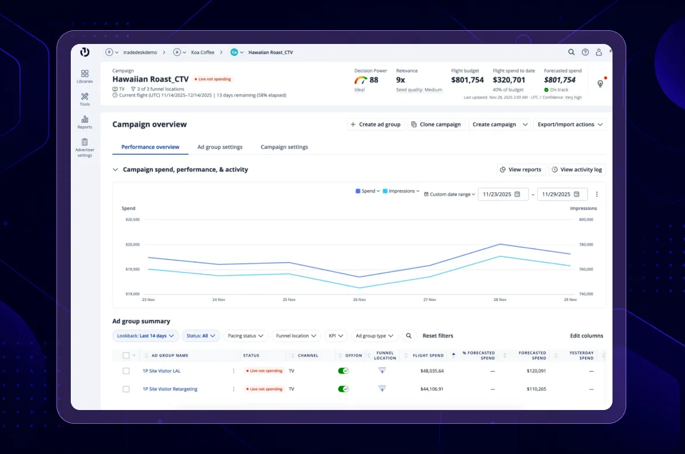This screenshot has height=454, width=685.
Task: Open the KPI filter dropdown
Action: tap(336, 336)
